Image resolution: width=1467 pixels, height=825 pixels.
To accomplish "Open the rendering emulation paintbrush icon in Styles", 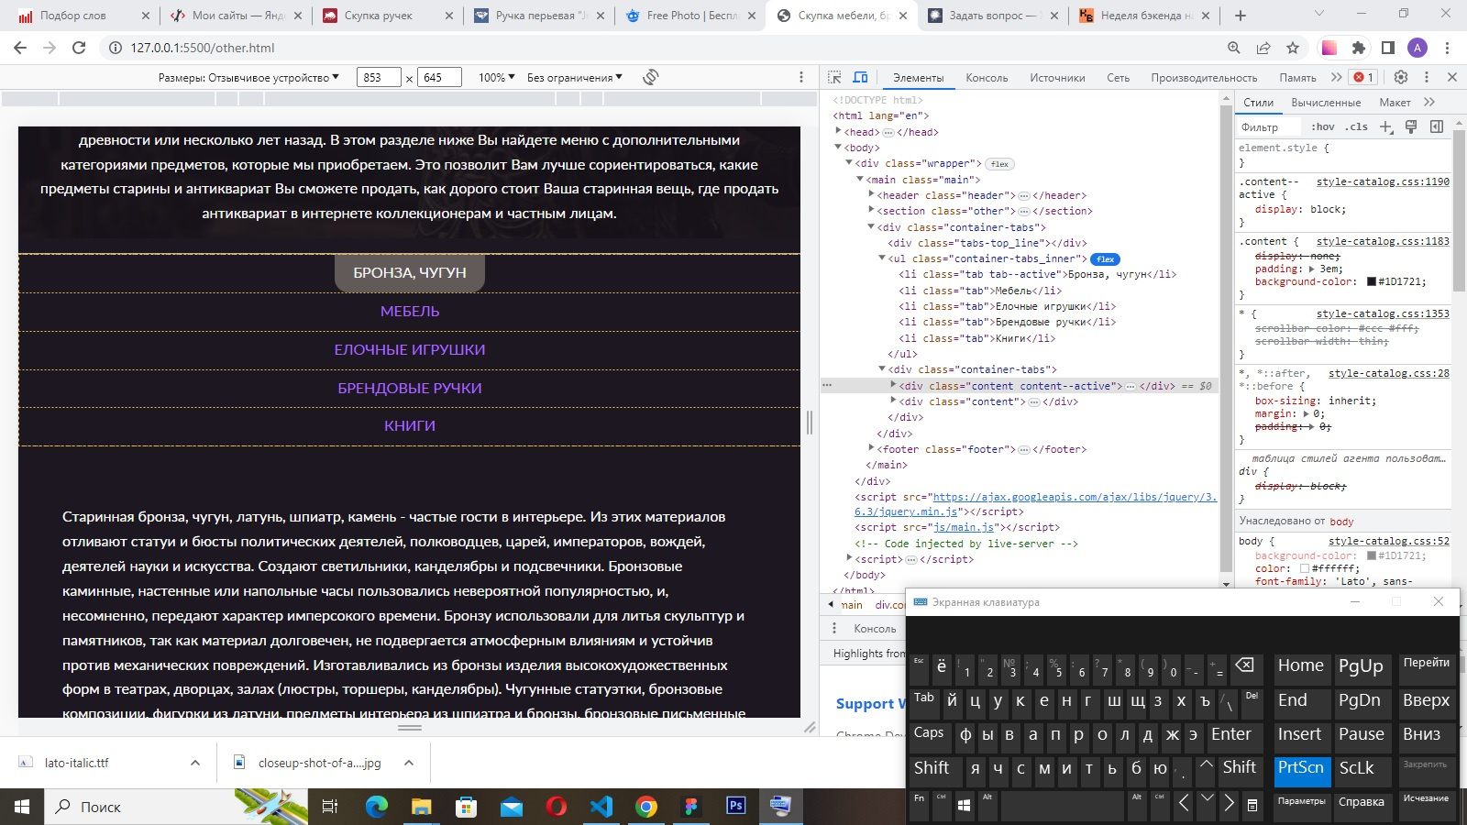I will [x=1411, y=126].
